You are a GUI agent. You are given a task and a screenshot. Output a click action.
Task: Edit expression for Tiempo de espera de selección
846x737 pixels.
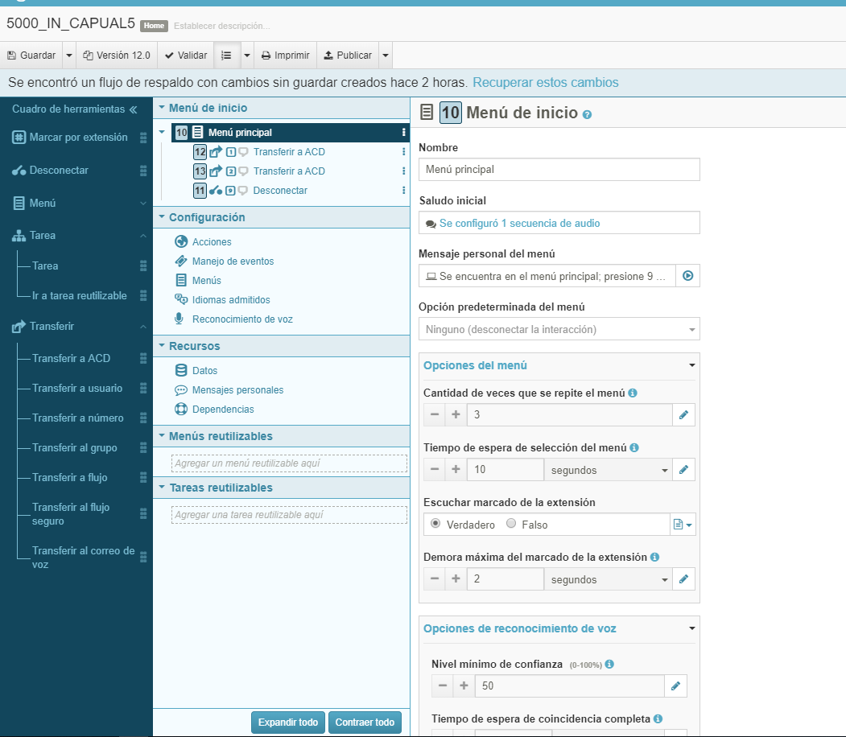point(683,470)
